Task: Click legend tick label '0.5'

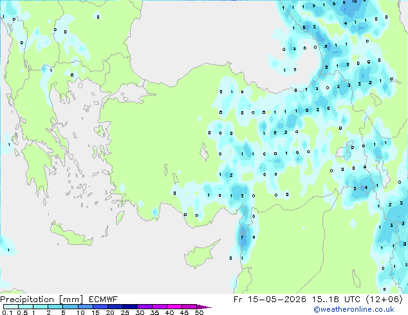Action: pyautogui.click(x=23, y=312)
